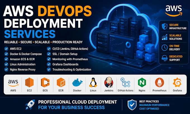The height and width of the screenshot is (114, 190).
Task: Click the 'Amazon ECS & ECR' text
Action: (x=22, y=59)
